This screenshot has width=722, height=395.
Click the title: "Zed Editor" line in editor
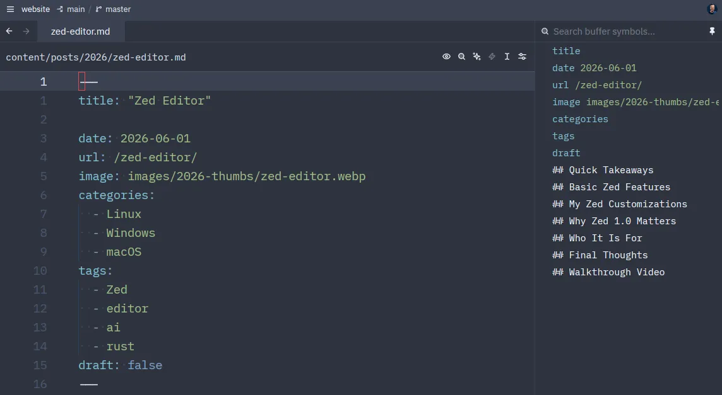145,101
